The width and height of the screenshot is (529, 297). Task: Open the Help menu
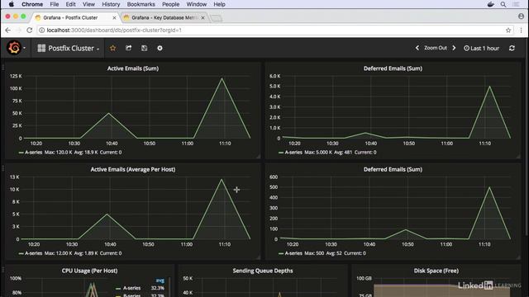[219, 4]
